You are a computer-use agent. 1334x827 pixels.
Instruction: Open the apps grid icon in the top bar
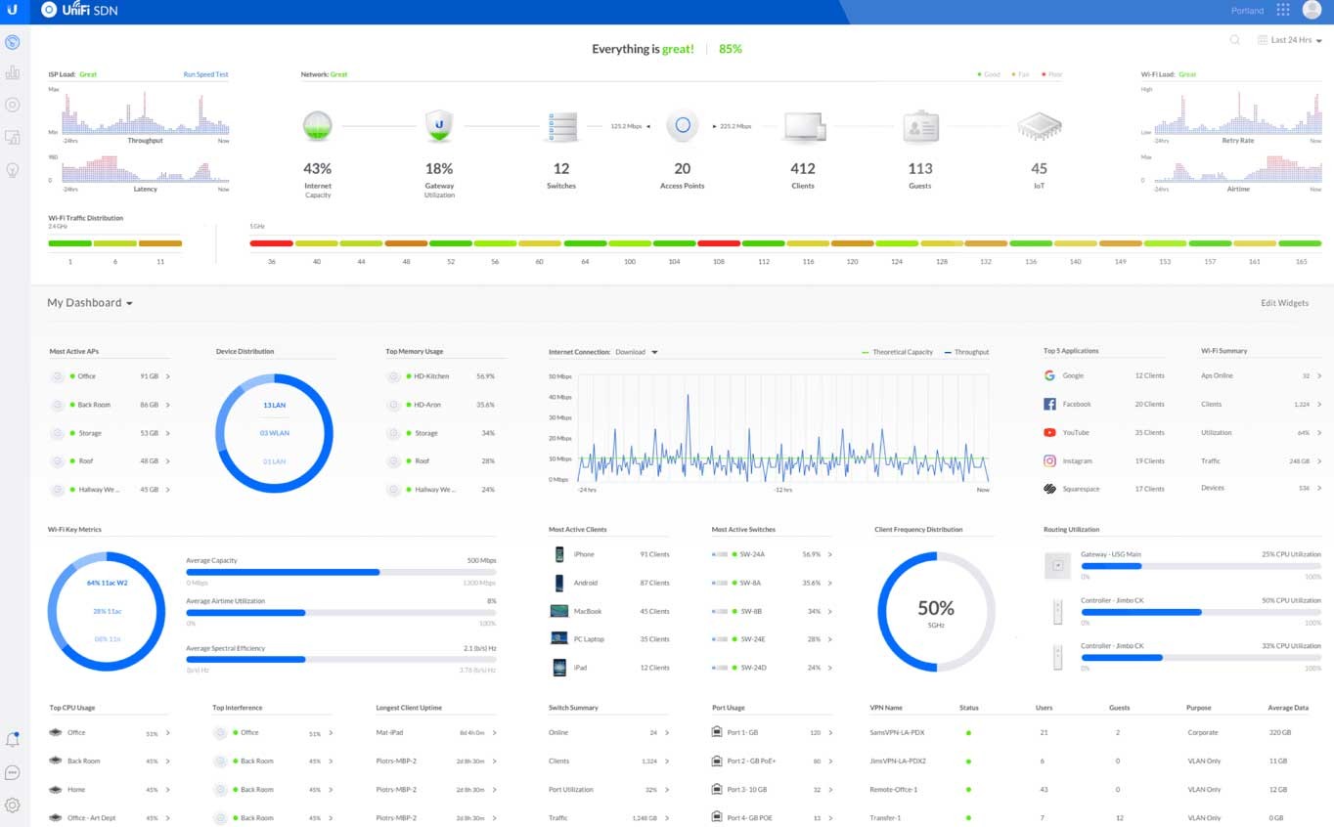click(1283, 11)
